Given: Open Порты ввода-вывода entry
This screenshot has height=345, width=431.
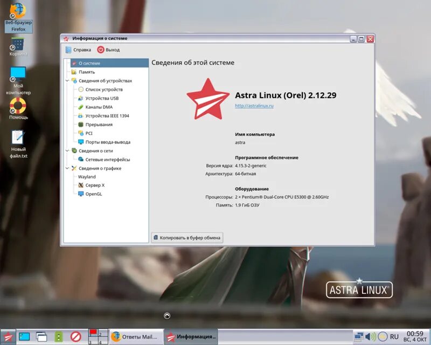Looking at the screenshot, I should [108, 142].
